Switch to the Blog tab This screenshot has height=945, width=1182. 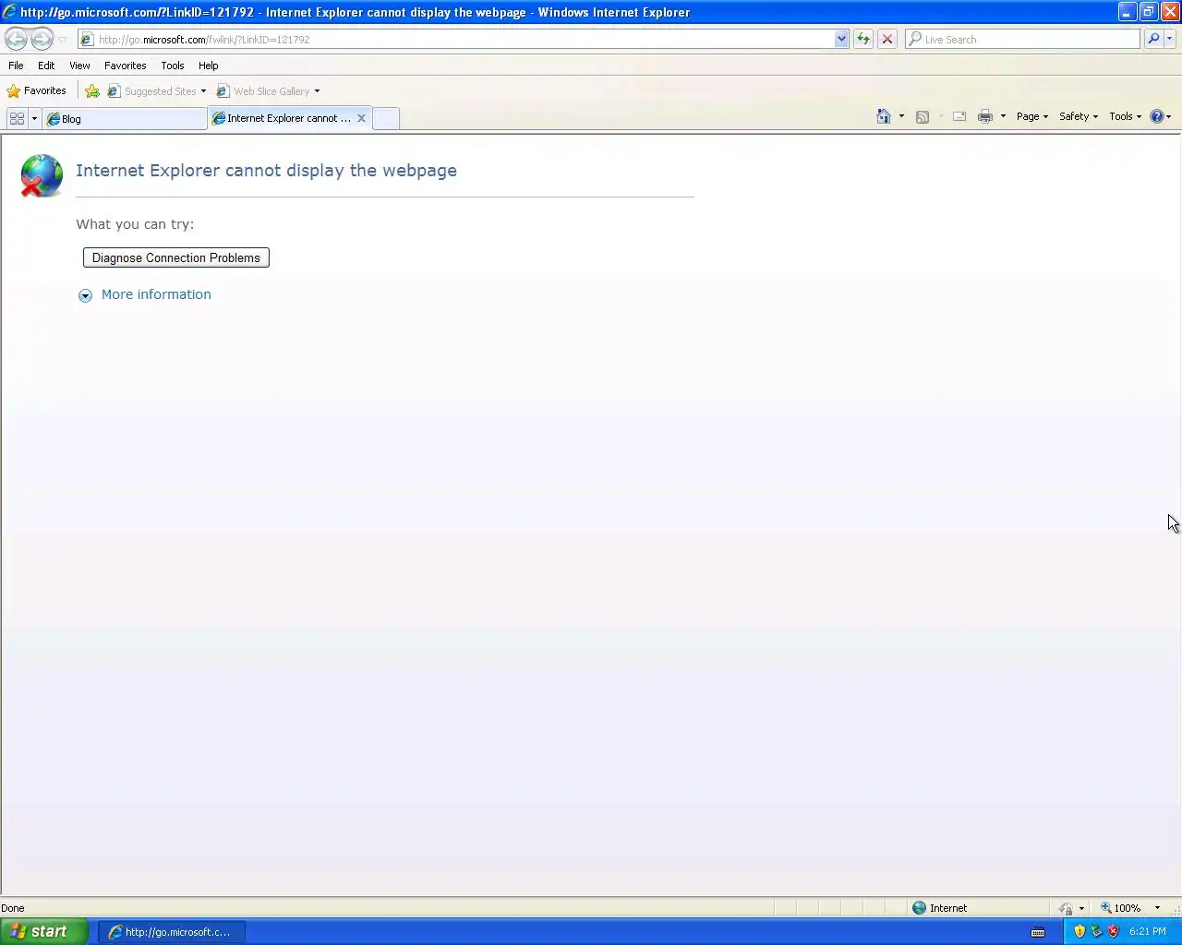(125, 118)
